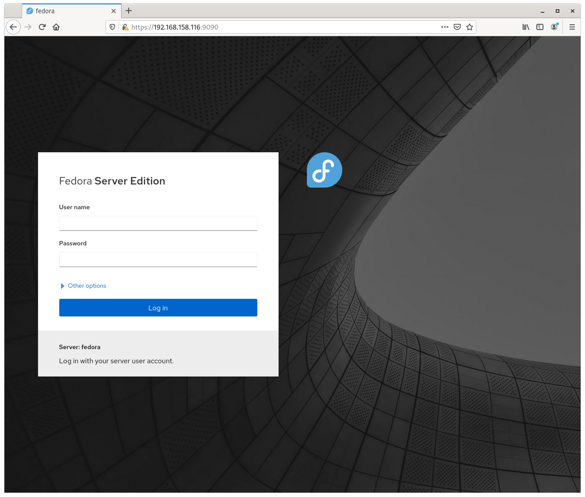Minimize the browser window
This screenshot has width=585, height=497.
(543, 11)
